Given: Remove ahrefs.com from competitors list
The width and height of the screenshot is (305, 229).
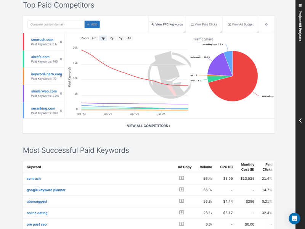Looking at the screenshot, I should point(61,59).
